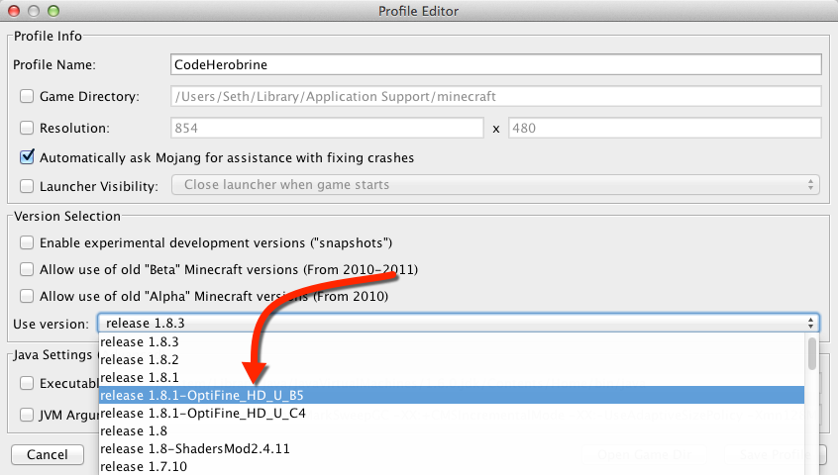Enable the Launcher Visibility checkbox
The width and height of the screenshot is (838, 475).
point(27,186)
